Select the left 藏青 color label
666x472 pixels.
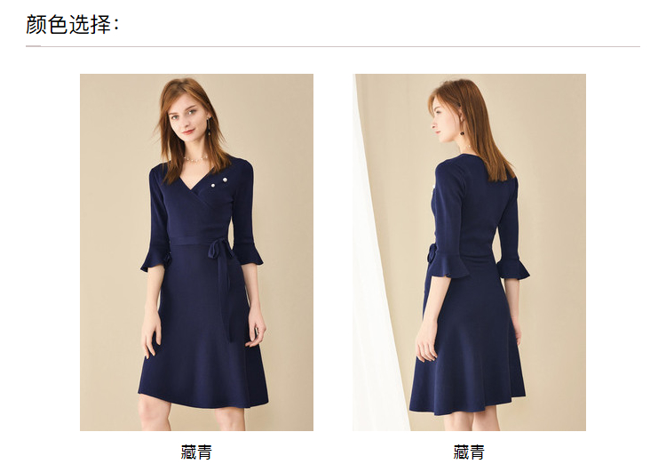point(196,452)
